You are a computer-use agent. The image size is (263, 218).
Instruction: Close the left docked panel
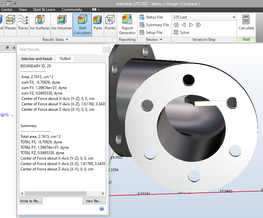coord(14,48)
